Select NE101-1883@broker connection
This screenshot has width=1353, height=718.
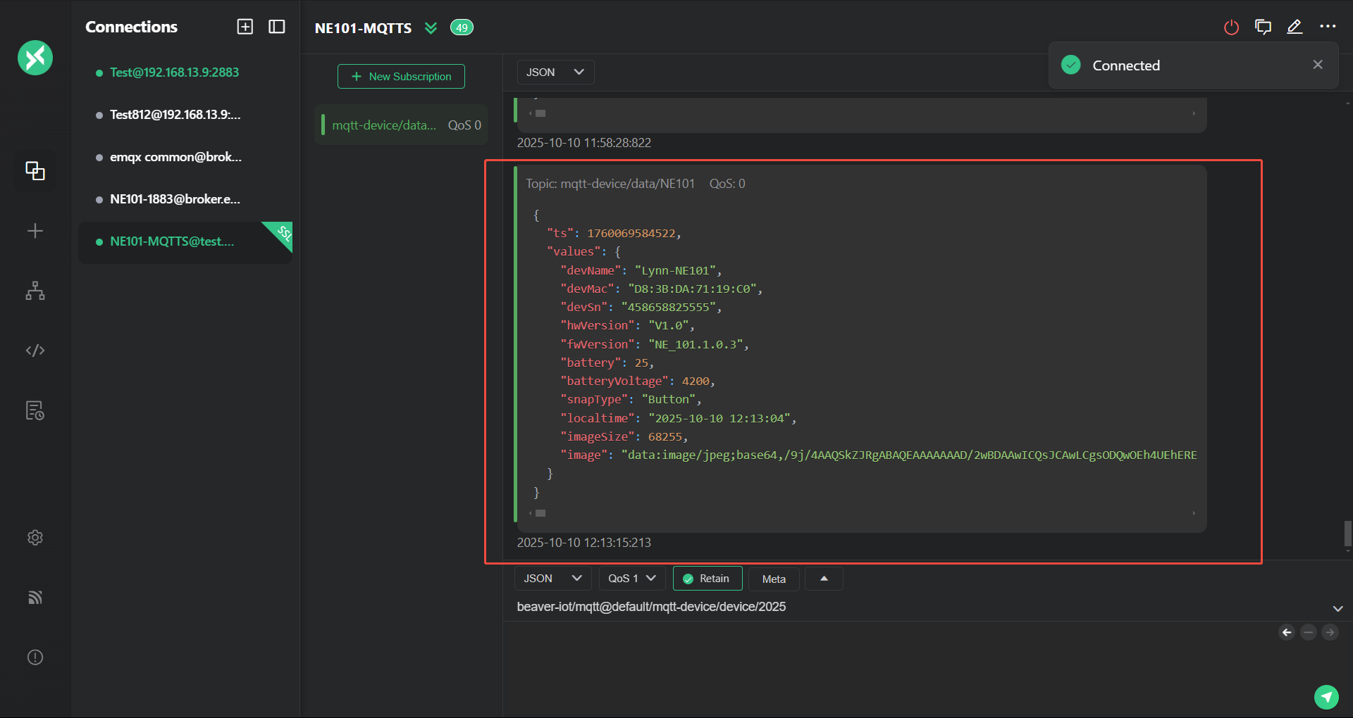pyautogui.click(x=175, y=199)
